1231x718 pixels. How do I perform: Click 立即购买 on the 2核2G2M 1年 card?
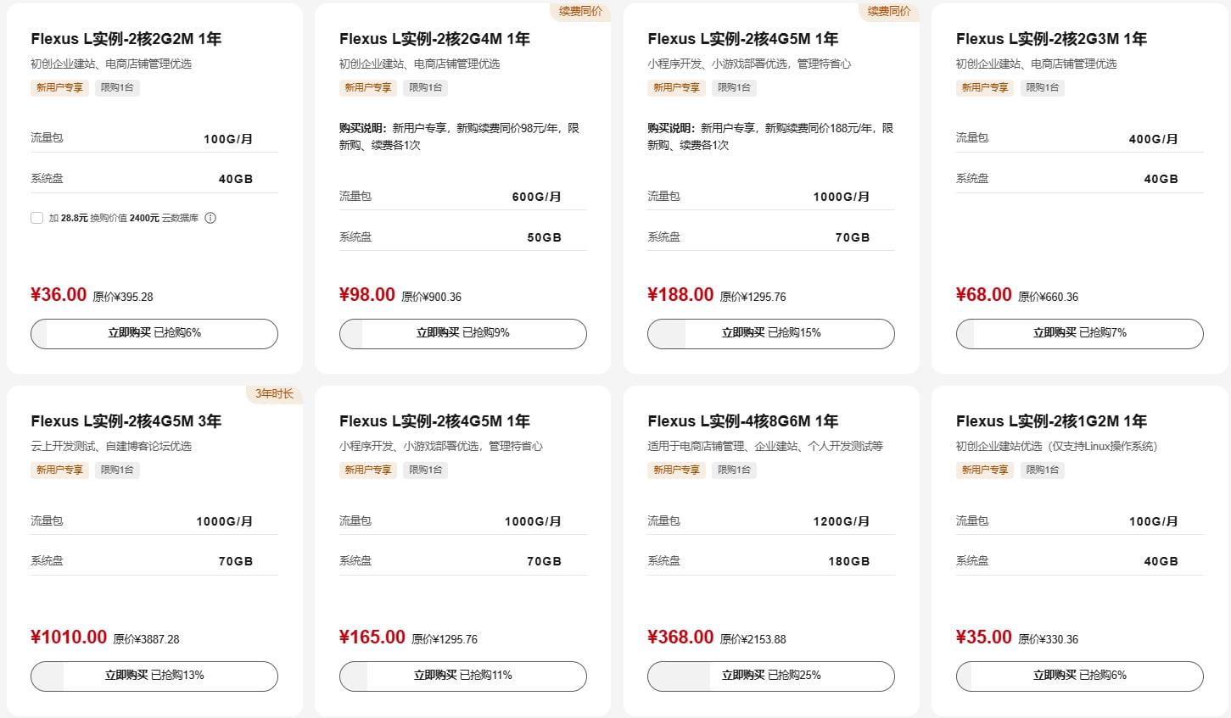[x=154, y=333]
